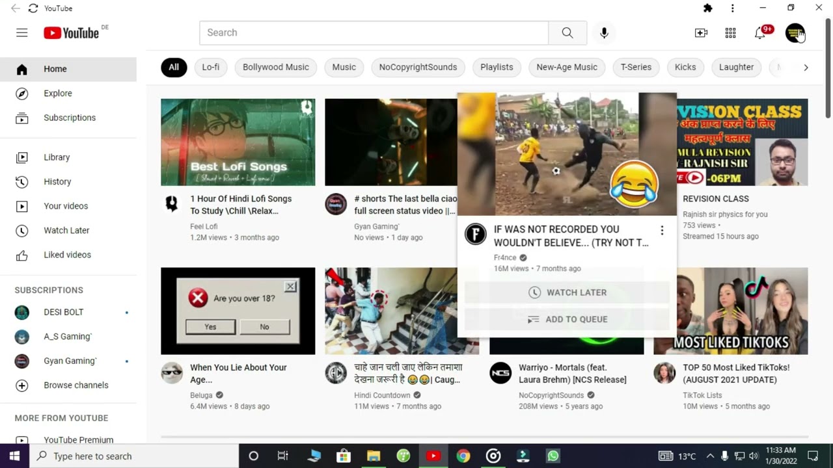Viewport: 833px width, 468px height.
Task: Select the NoCopyrightSounds chip
Action: click(x=418, y=67)
